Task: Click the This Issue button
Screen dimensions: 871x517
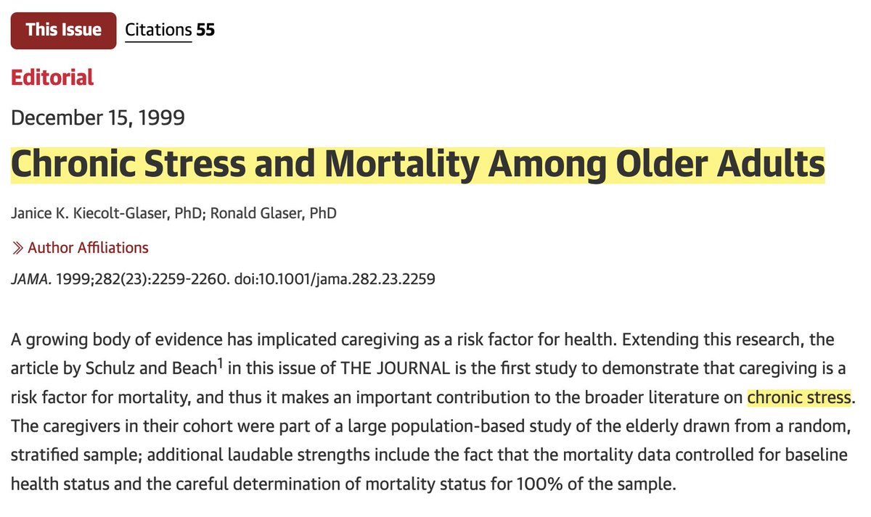Action: pyautogui.click(x=62, y=30)
